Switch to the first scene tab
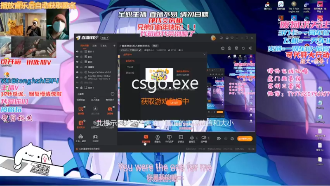The height and width of the screenshot is (186, 330). tap(85, 45)
